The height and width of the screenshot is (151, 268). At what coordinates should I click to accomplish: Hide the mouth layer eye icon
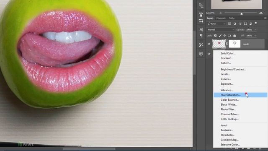(x=209, y=44)
